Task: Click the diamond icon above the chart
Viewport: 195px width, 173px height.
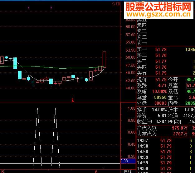Action: [x=114, y=4]
